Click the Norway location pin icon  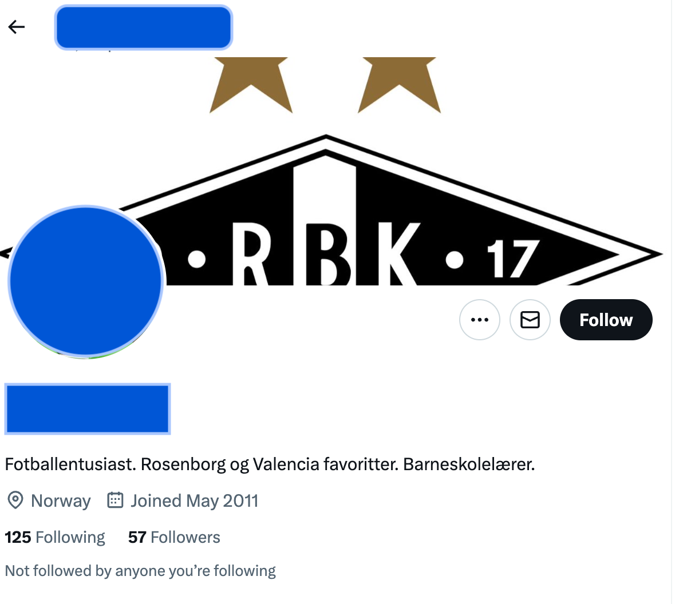[x=15, y=500]
